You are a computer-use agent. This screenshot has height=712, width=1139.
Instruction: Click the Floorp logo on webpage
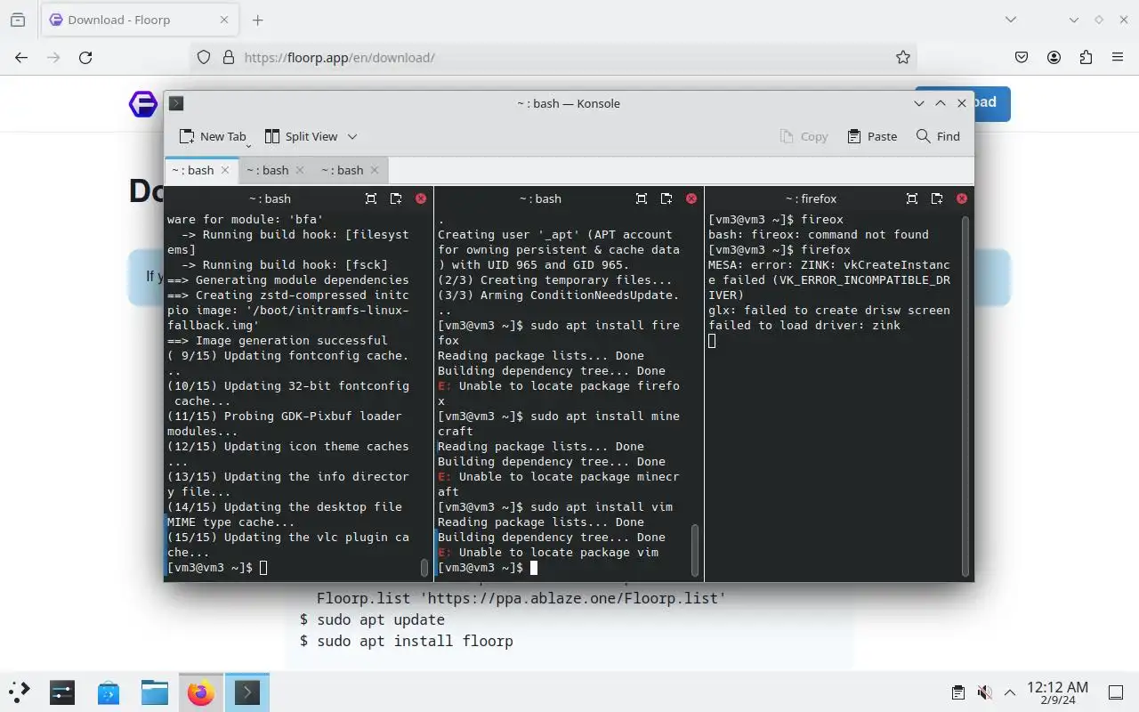point(143,104)
